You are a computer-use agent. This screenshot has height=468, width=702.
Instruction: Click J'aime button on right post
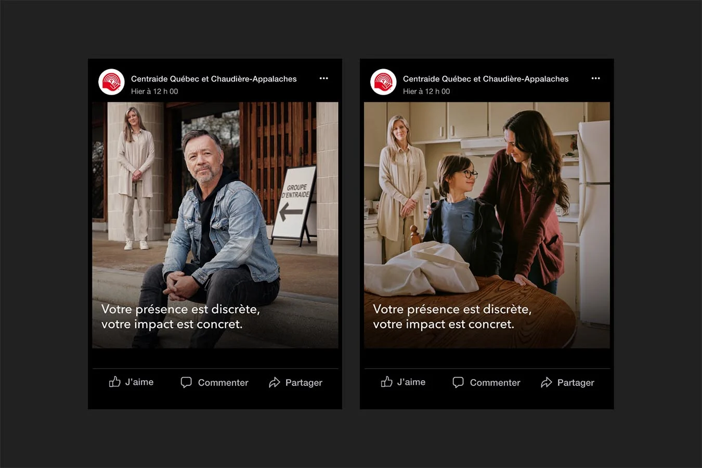pos(403,382)
